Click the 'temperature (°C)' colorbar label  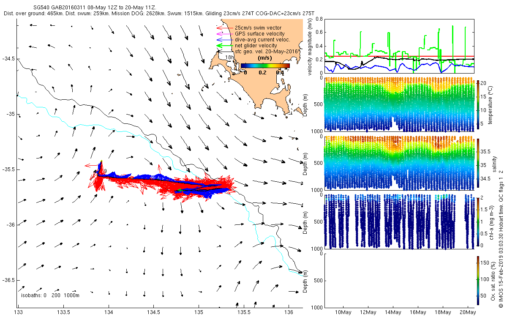pos(491,104)
